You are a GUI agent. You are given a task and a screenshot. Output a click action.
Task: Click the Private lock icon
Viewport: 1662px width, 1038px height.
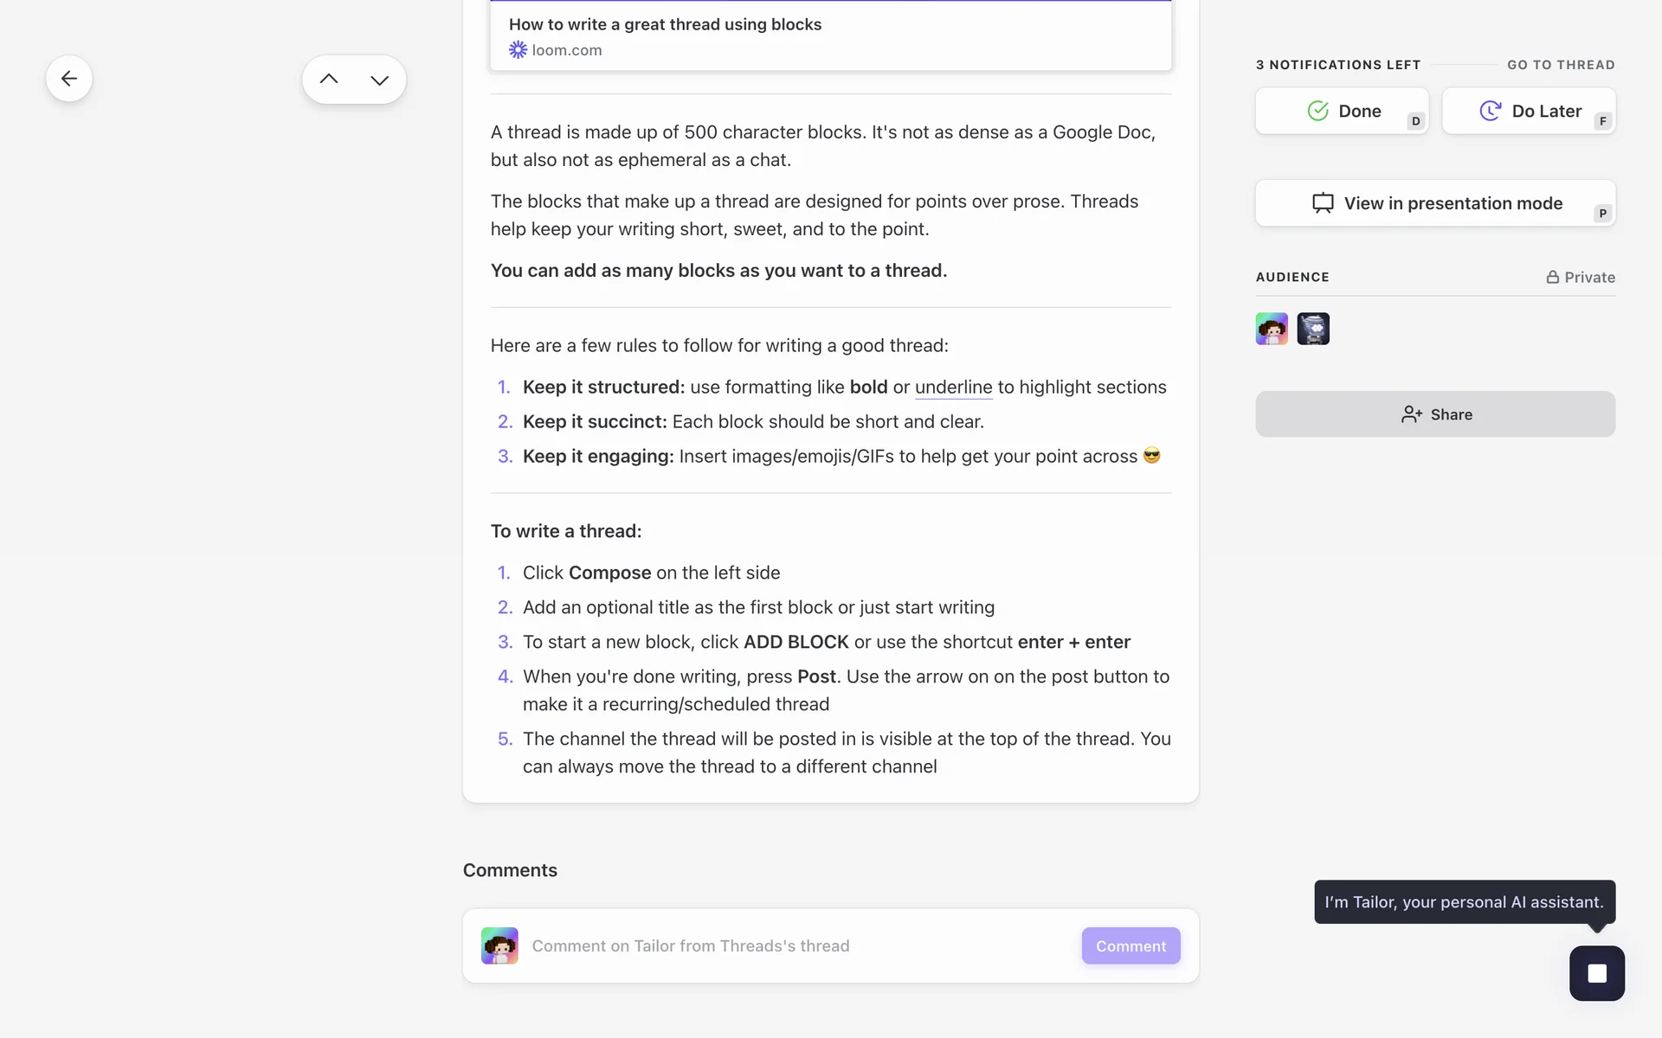coord(1553,278)
